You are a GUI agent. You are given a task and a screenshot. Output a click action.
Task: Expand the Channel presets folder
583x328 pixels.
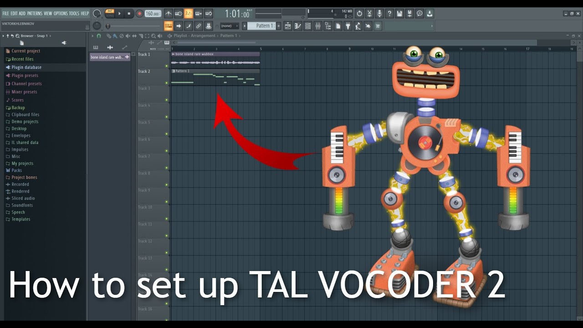(24, 84)
